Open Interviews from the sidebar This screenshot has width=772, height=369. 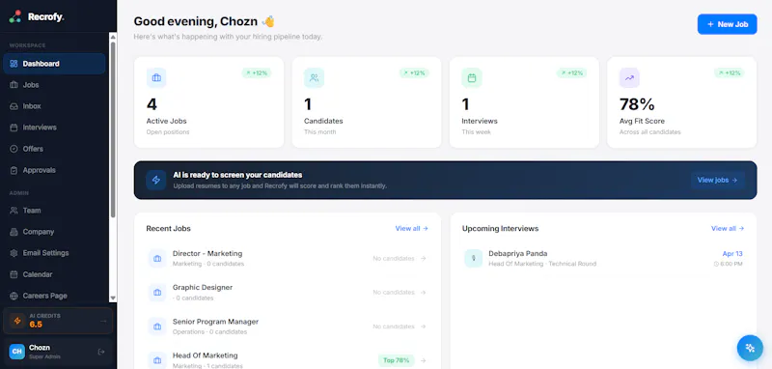click(54, 128)
